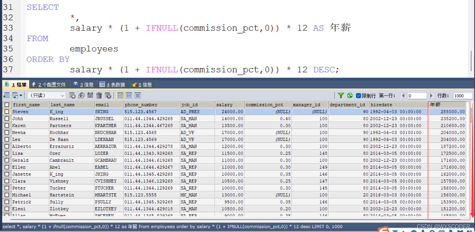Click the ORDER BY keyword in the editor
This screenshot has height=232, width=475.
click(48, 59)
